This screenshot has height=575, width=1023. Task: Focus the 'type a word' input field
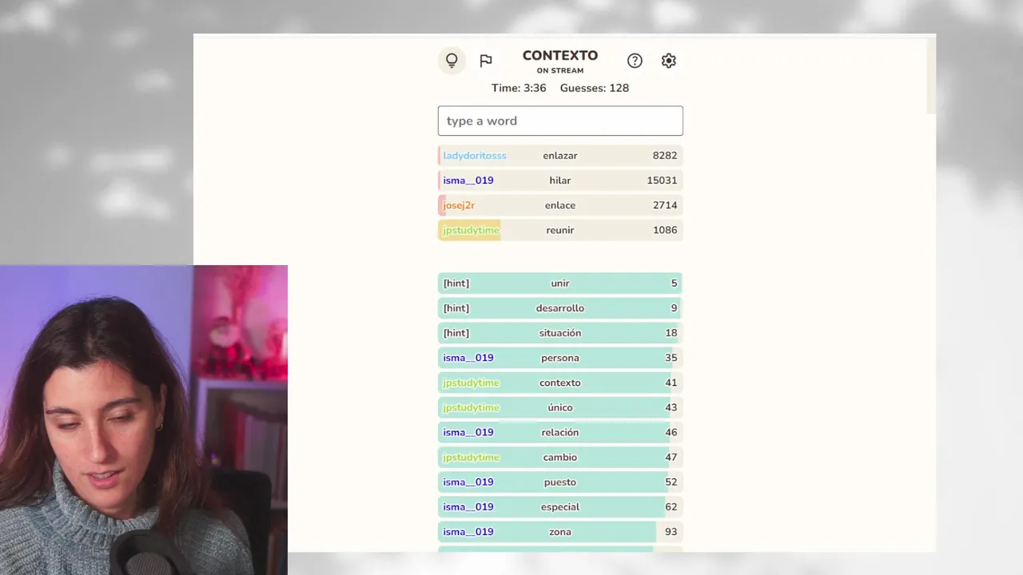[560, 121]
